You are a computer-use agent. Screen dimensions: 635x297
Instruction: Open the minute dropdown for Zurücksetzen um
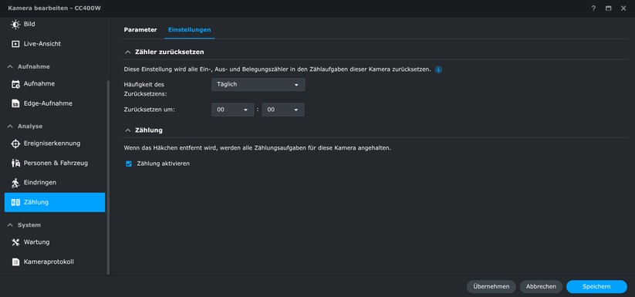pyautogui.click(x=283, y=110)
